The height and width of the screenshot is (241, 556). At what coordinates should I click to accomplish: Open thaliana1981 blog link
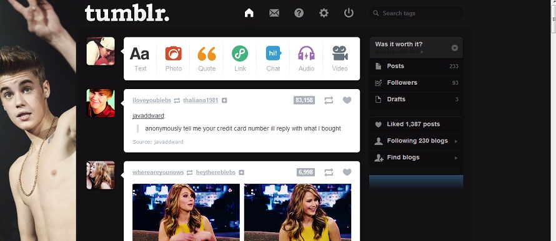coord(201,100)
